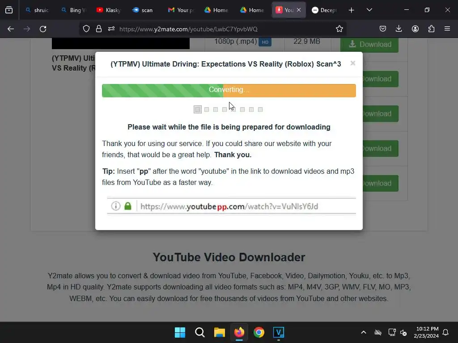Click the muted volume tray icon
Image resolution: width=458 pixels, height=343 pixels.
tap(403, 332)
